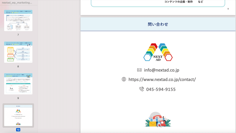The image size is (236, 133).
Task: Click the page number 7 label
Action: tap(18, 35)
